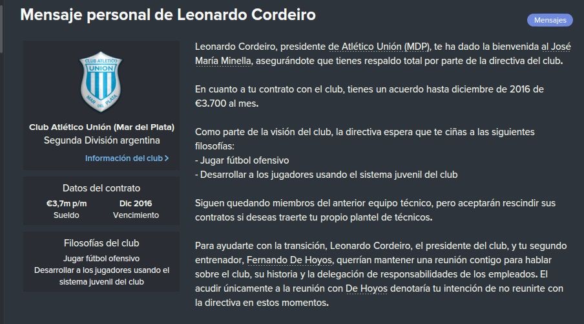Select the Datos del contrato heading
Viewport: 584px width, 324px height.
pos(101,188)
